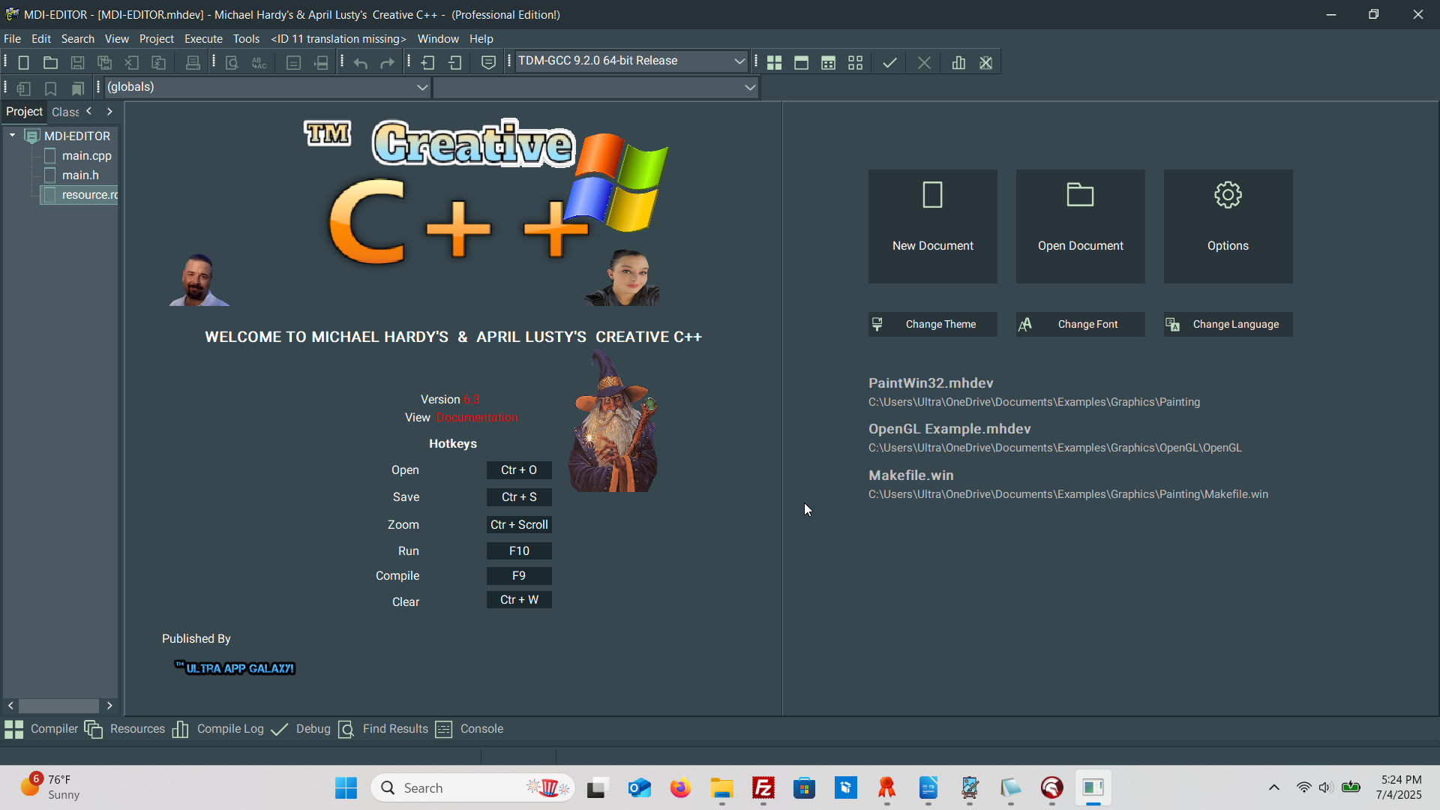
Task: Click the X Stop execution icon
Action: (x=924, y=63)
